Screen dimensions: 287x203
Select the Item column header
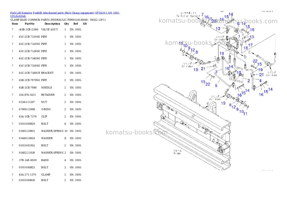coord(15,24)
